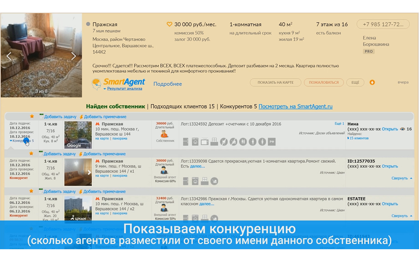The width and height of the screenshot is (419, 262).
Task: Add a note to lot 13324592
Action: coord(105,117)
